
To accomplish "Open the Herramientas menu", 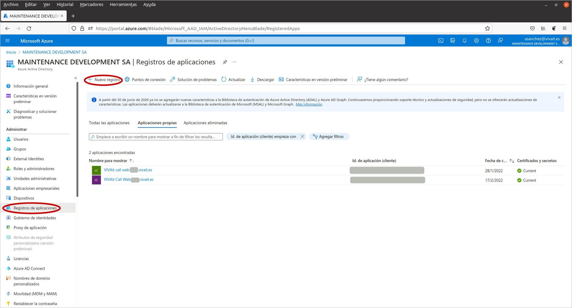I will tap(123, 4).
